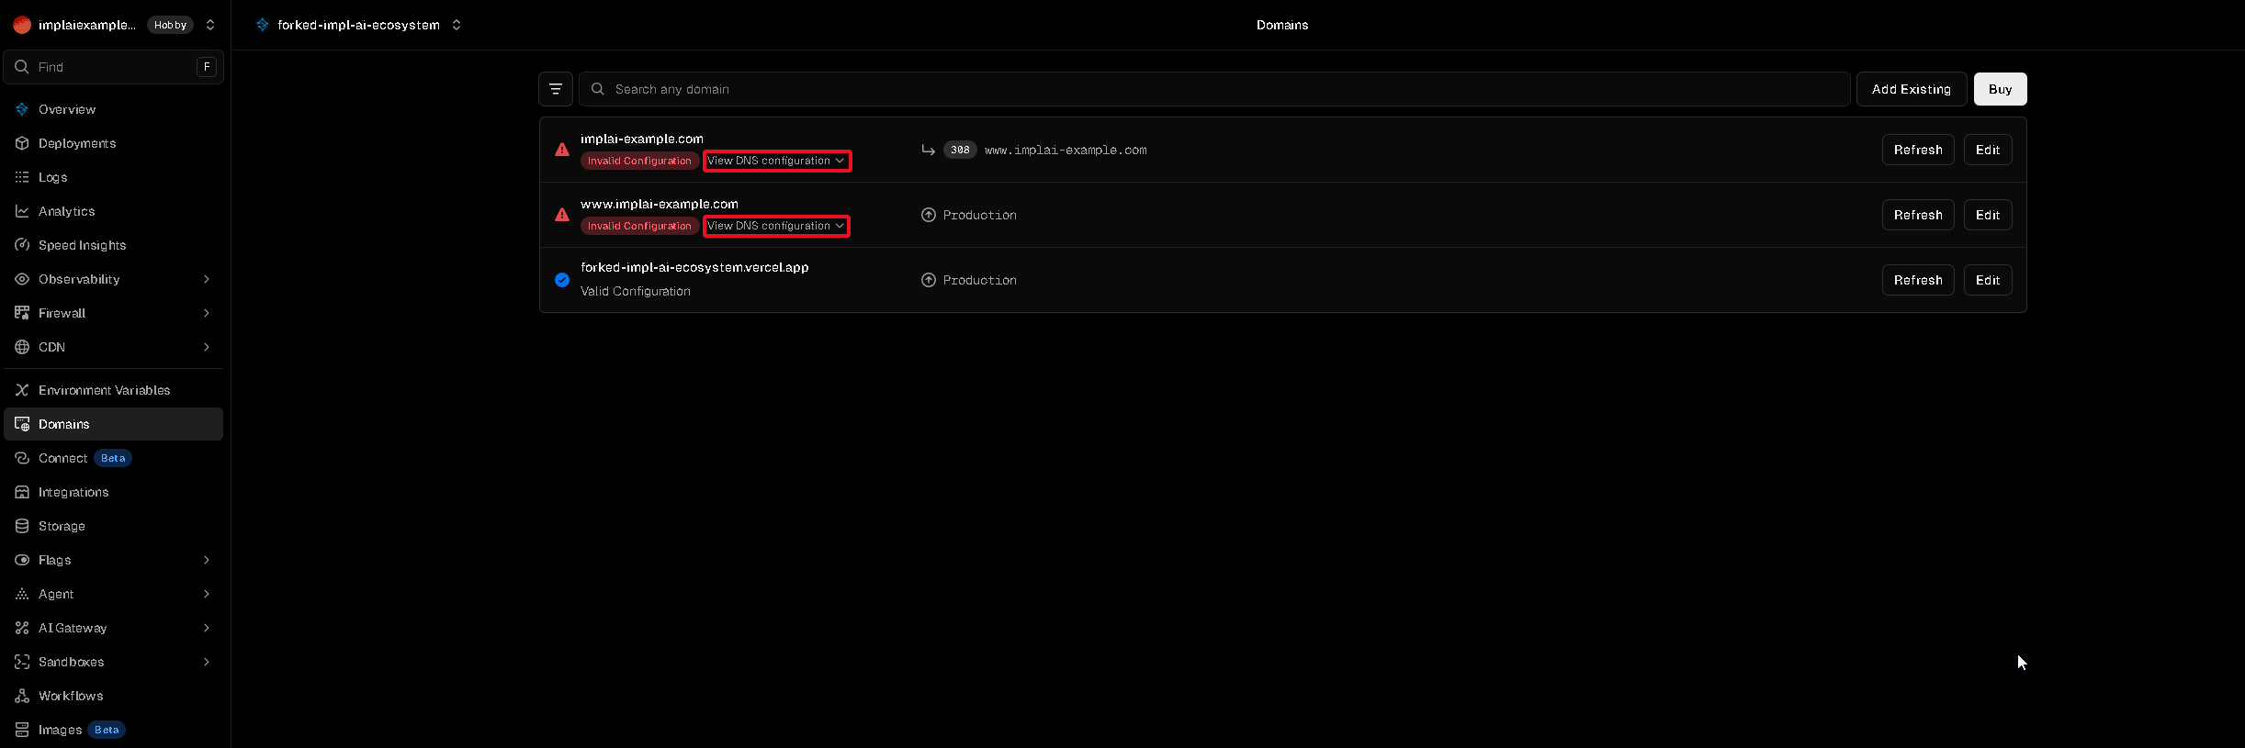
Task: Open the Domains sidebar item
Action: pyautogui.click(x=114, y=424)
